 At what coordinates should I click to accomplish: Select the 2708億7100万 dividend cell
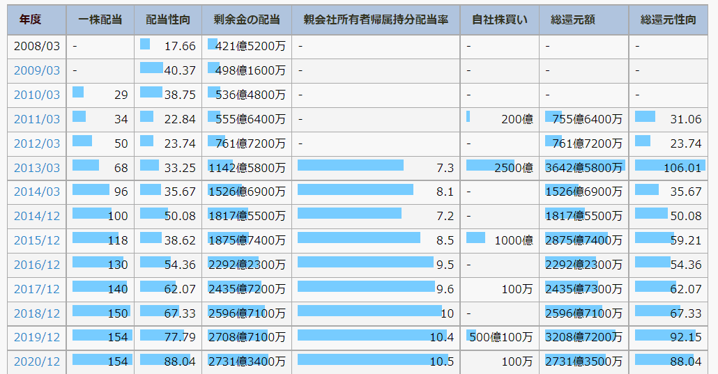pos(247,337)
